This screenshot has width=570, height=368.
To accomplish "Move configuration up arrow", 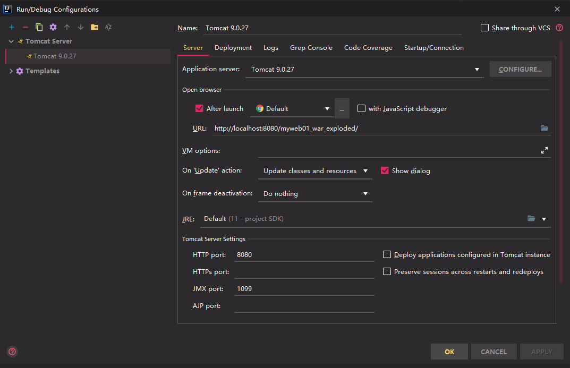I will coord(67,27).
